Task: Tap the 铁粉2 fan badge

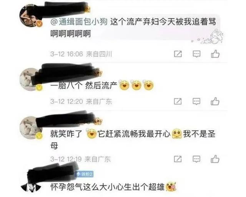Action: 85,174
